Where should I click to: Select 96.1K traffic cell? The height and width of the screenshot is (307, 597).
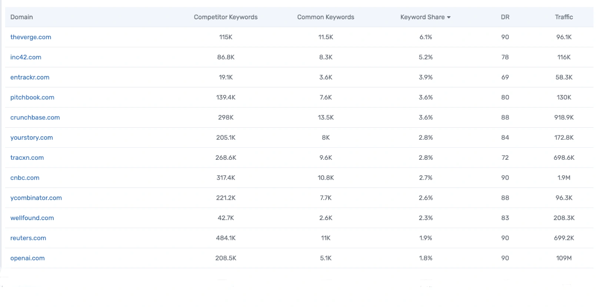[x=564, y=37]
